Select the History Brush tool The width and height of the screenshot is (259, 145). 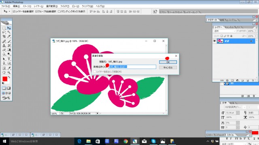(9, 46)
